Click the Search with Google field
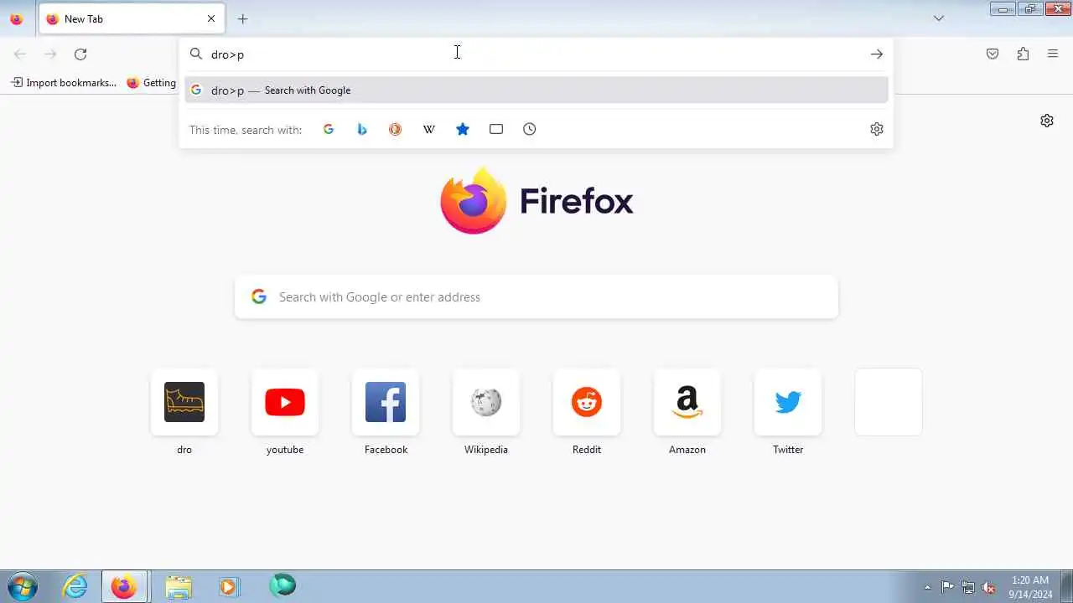Viewport: 1073px width, 603px height. 536,297
